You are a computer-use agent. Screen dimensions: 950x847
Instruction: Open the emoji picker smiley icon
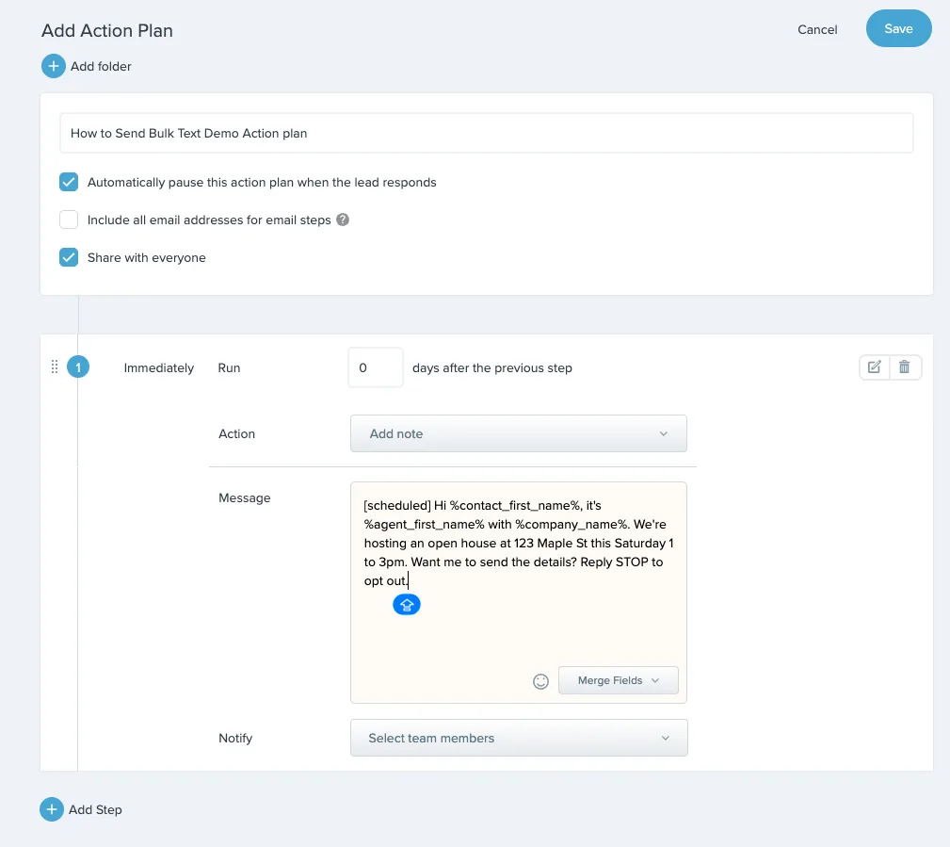tap(540, 681)
